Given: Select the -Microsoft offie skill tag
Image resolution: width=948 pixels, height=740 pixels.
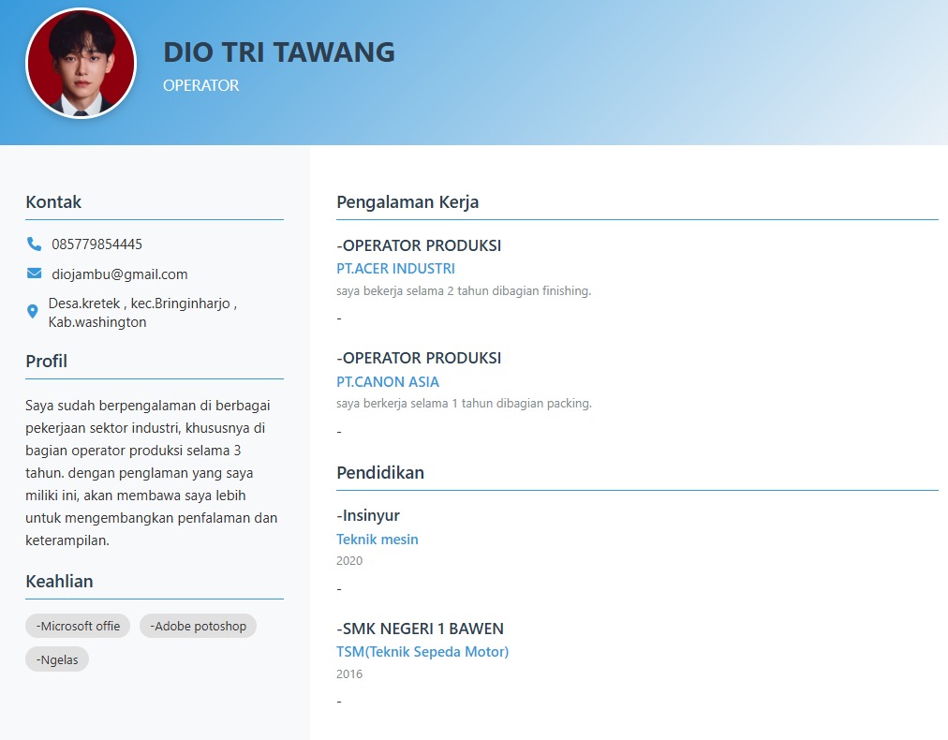Looking at the screenshot, I should click(x=77, y=625).
